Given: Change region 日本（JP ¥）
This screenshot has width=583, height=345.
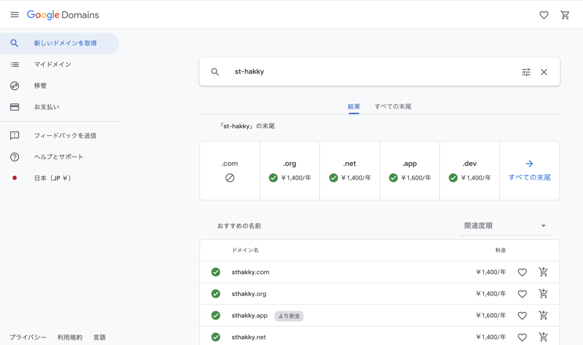Looking at the screenshot, I should (x=59, y=178).
